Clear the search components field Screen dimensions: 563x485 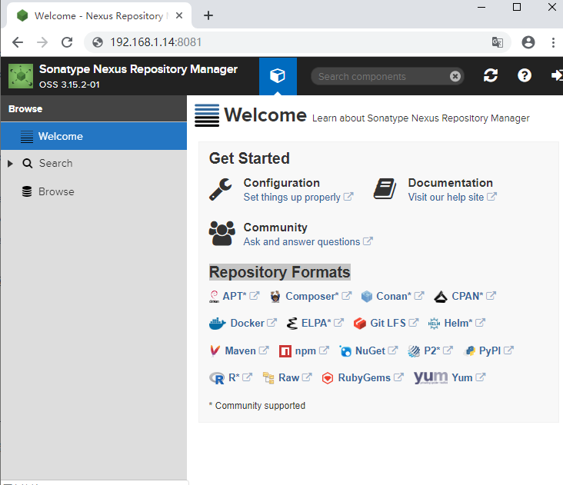click(x=455, y=76)
